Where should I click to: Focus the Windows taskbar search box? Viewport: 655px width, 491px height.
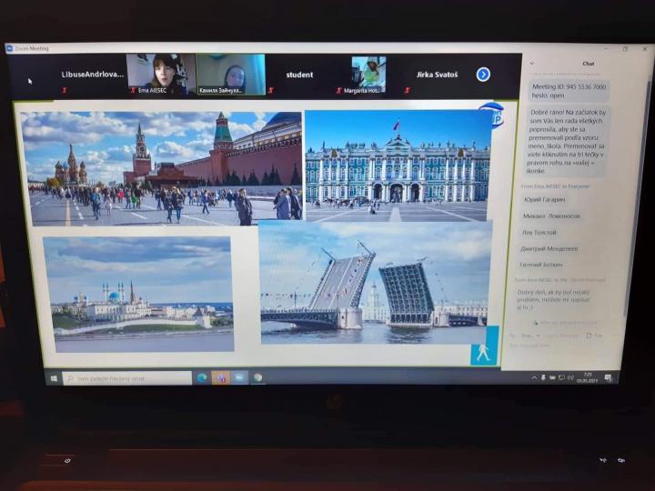[x=127, y=378]
